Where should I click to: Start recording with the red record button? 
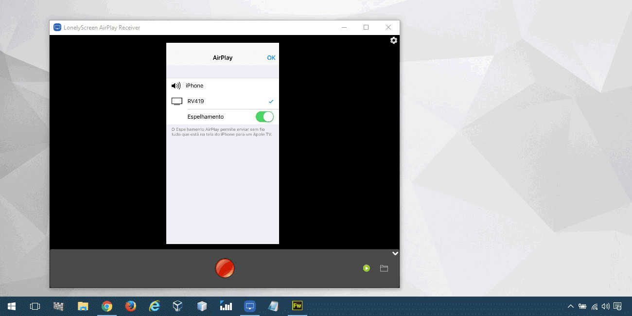coord(225,268)
